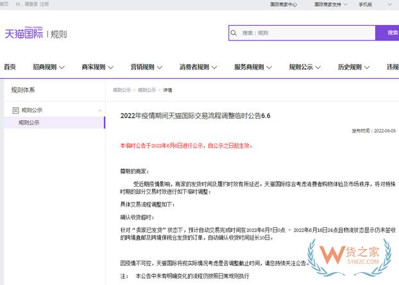Image resolution: width=399 pixels, height=285 pixels.
Task: Click the 发布时间：2022-06-06 text
Action: pos(373,131)
